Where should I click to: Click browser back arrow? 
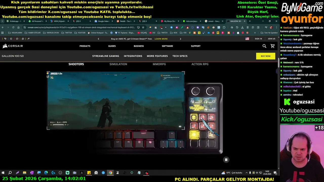click(3, 27)
